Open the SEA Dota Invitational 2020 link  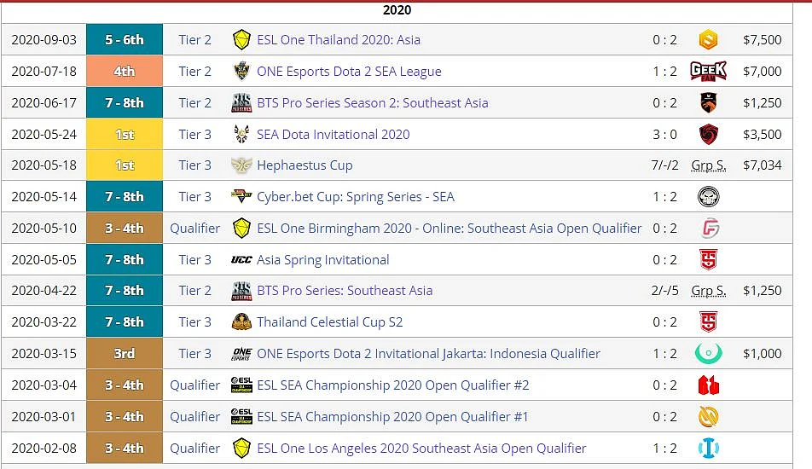pyautogui.click(x=333, y=135)
